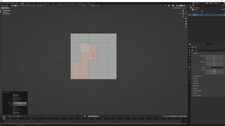Open the Modeling workspace tab
225x126 pixels.
(x=27, y=3)
